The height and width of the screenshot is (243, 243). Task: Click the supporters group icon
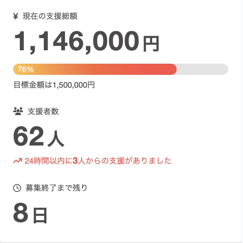point(18,111)
